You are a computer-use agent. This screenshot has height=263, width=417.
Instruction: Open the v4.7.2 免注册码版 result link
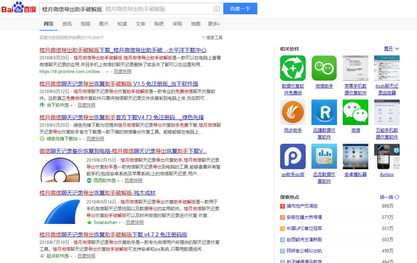pyautogui.click(x=113, y=235)
